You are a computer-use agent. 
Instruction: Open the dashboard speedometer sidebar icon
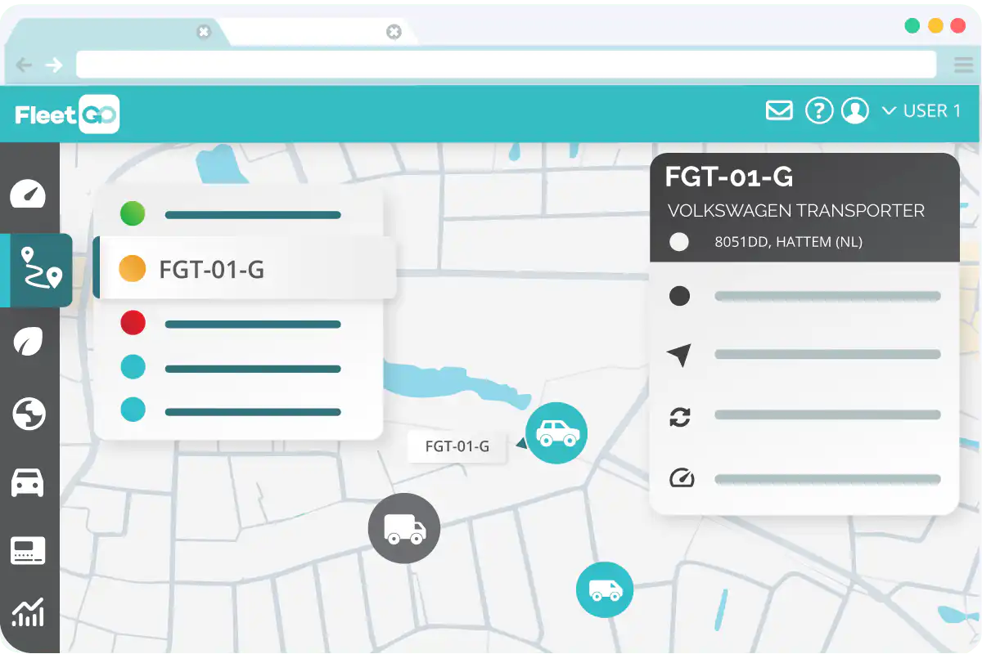(x=28, y=194)
